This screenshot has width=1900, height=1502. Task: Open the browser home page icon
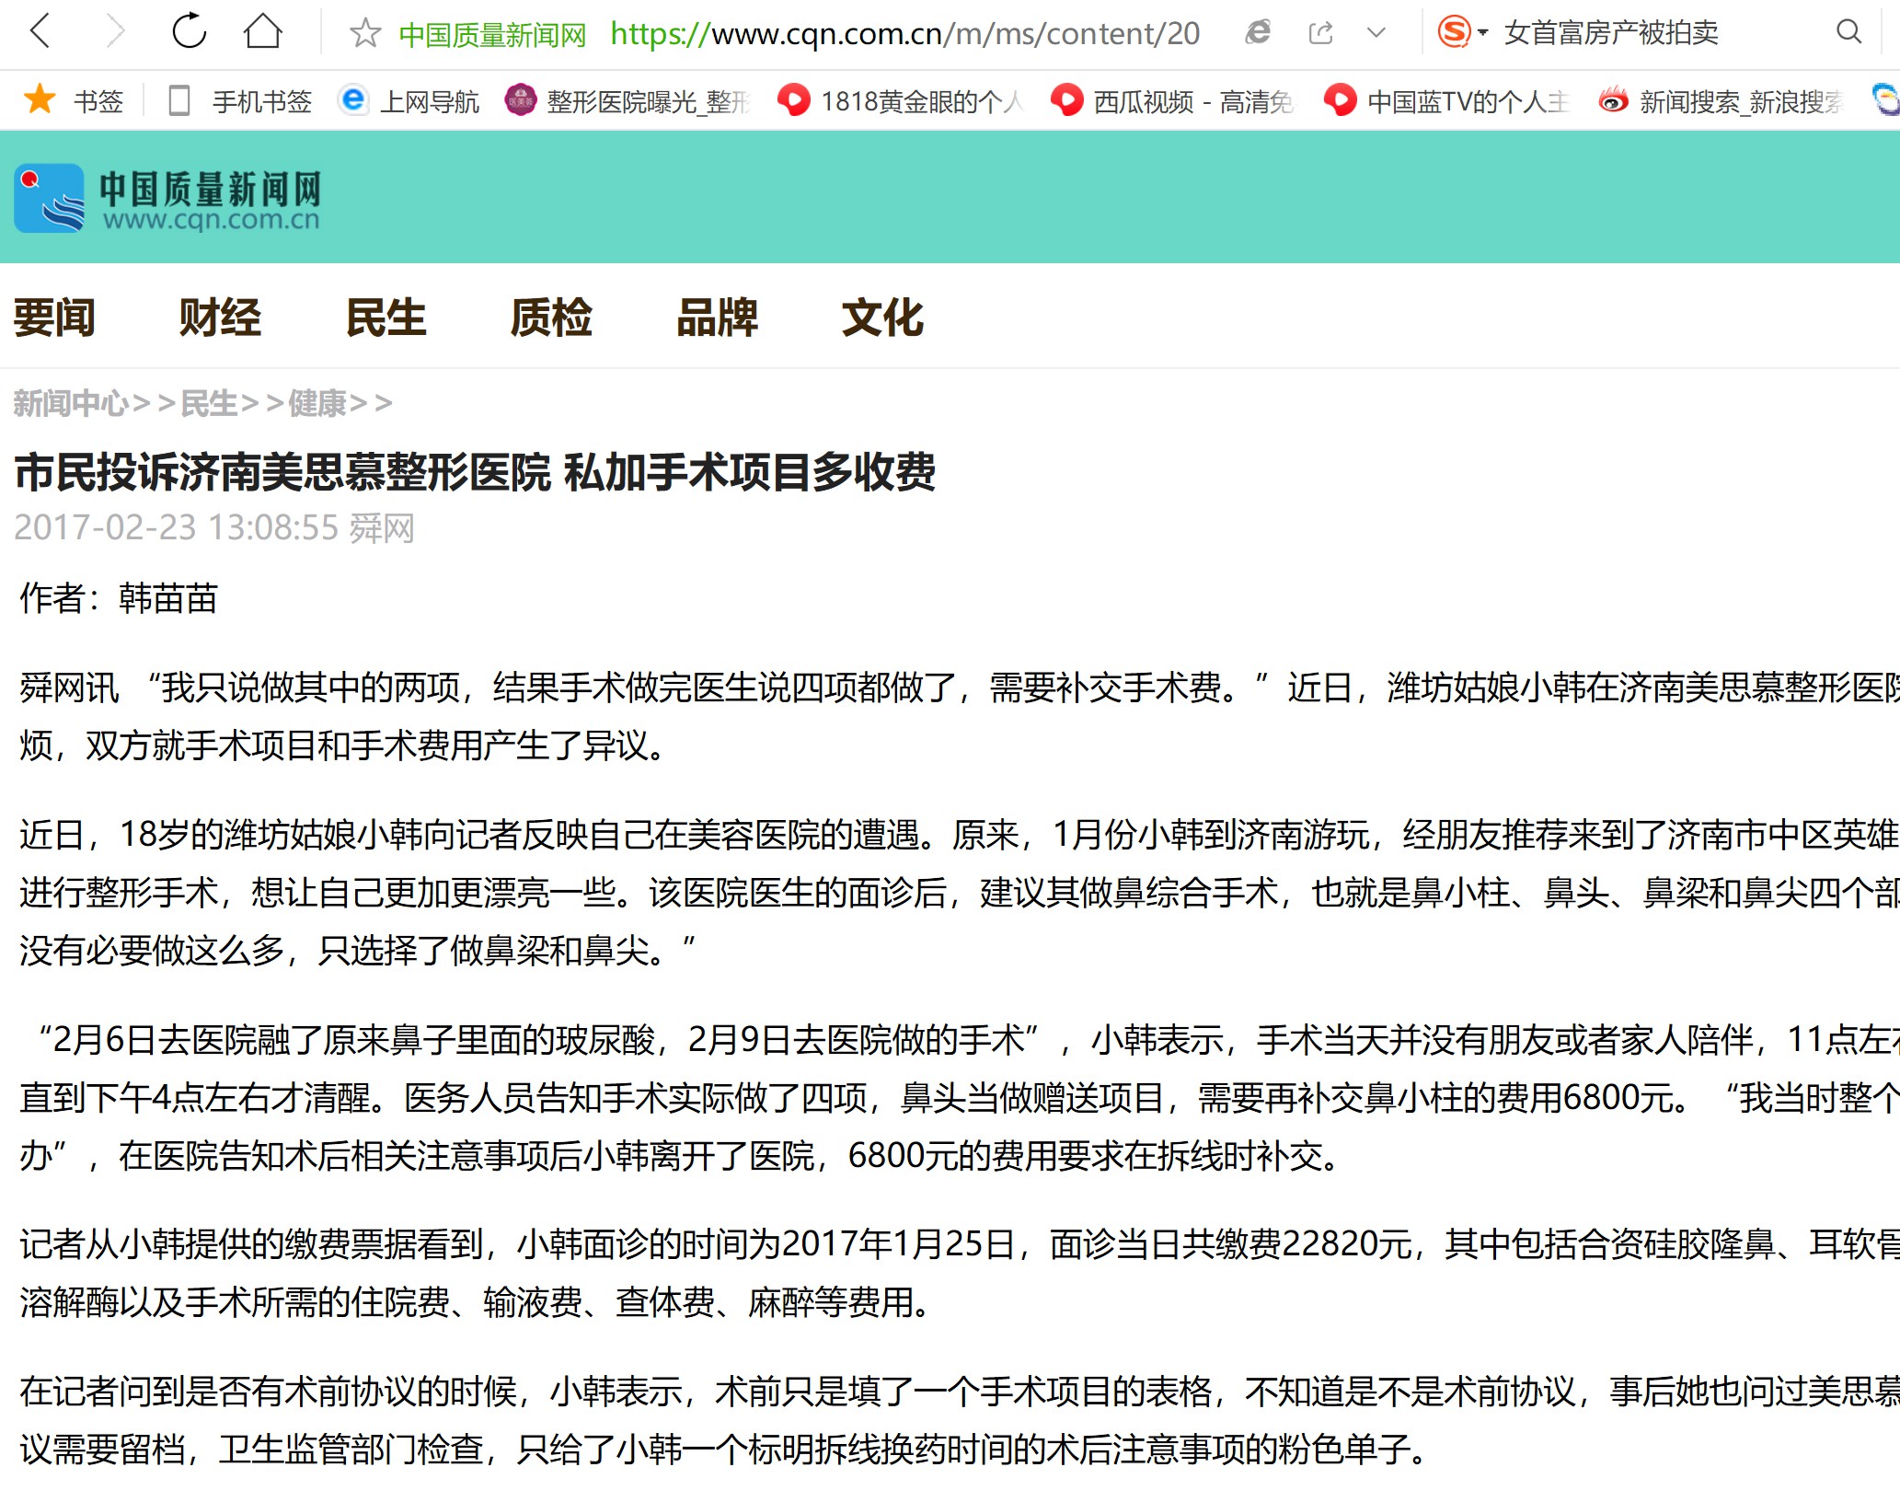(x=263, y=31)
